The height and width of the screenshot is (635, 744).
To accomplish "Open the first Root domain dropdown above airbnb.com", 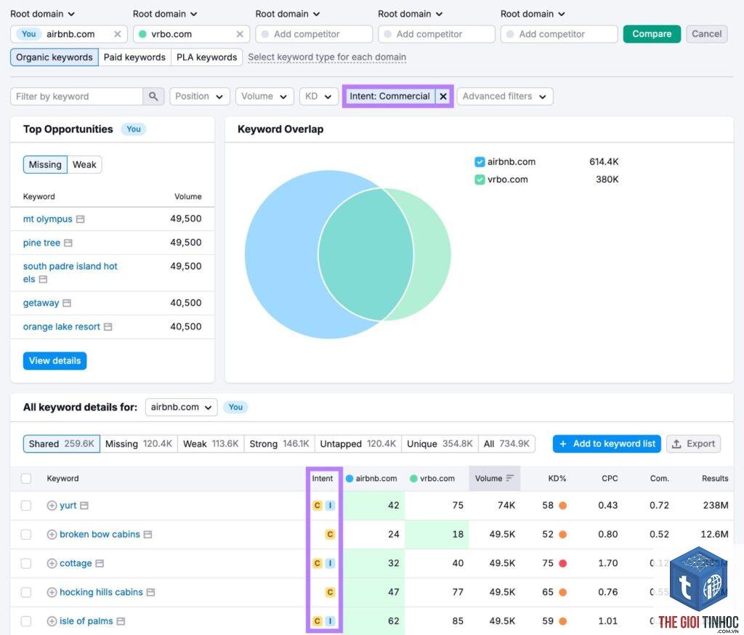I will 43,15.
